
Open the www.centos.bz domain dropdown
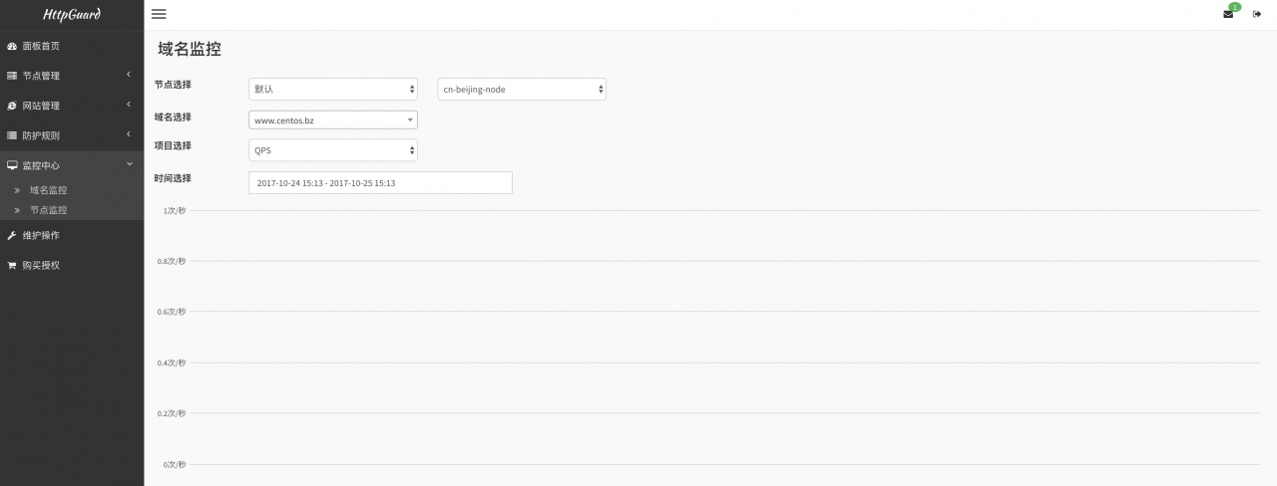[x=332, y=121]
